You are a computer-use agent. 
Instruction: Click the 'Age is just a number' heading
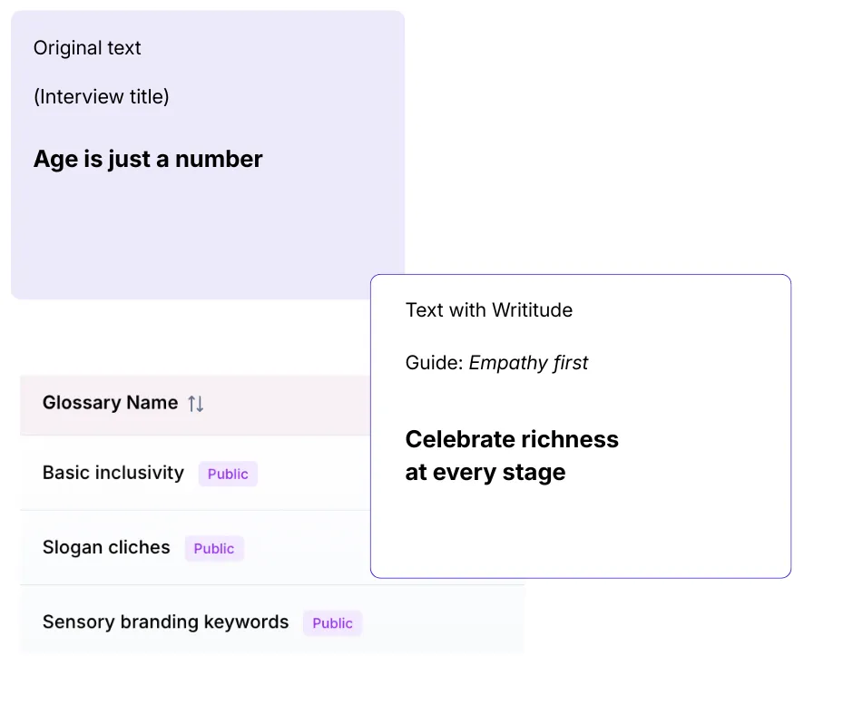(148, 159)
